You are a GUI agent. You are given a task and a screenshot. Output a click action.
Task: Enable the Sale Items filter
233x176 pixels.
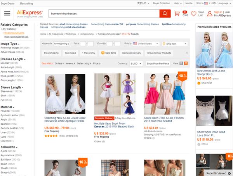point(108,53)
